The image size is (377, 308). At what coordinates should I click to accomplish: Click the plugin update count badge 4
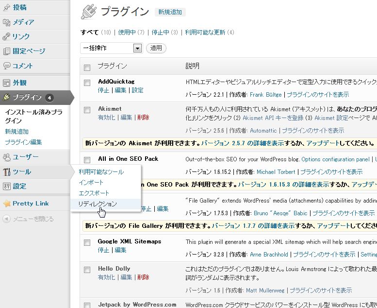[x=49, y=98]
